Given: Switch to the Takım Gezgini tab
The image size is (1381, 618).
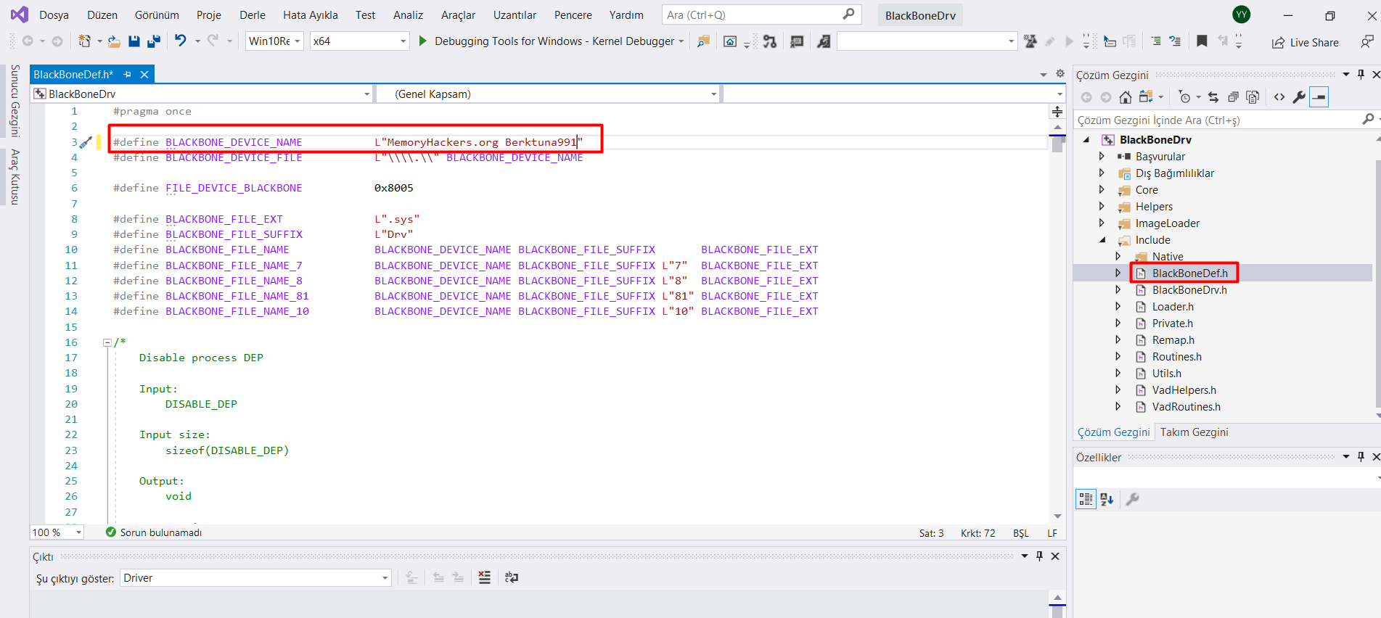Looking at the screenshot, I should 1194,432.
